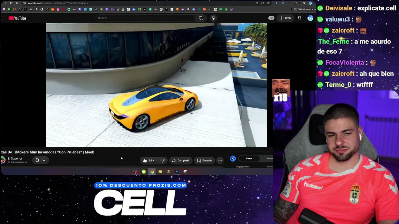
Task: Click the magnifying glass search button
Action: pos(201,18)
